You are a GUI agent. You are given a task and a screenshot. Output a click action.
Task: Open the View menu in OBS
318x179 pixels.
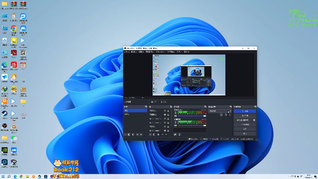(x=141, y=52)
